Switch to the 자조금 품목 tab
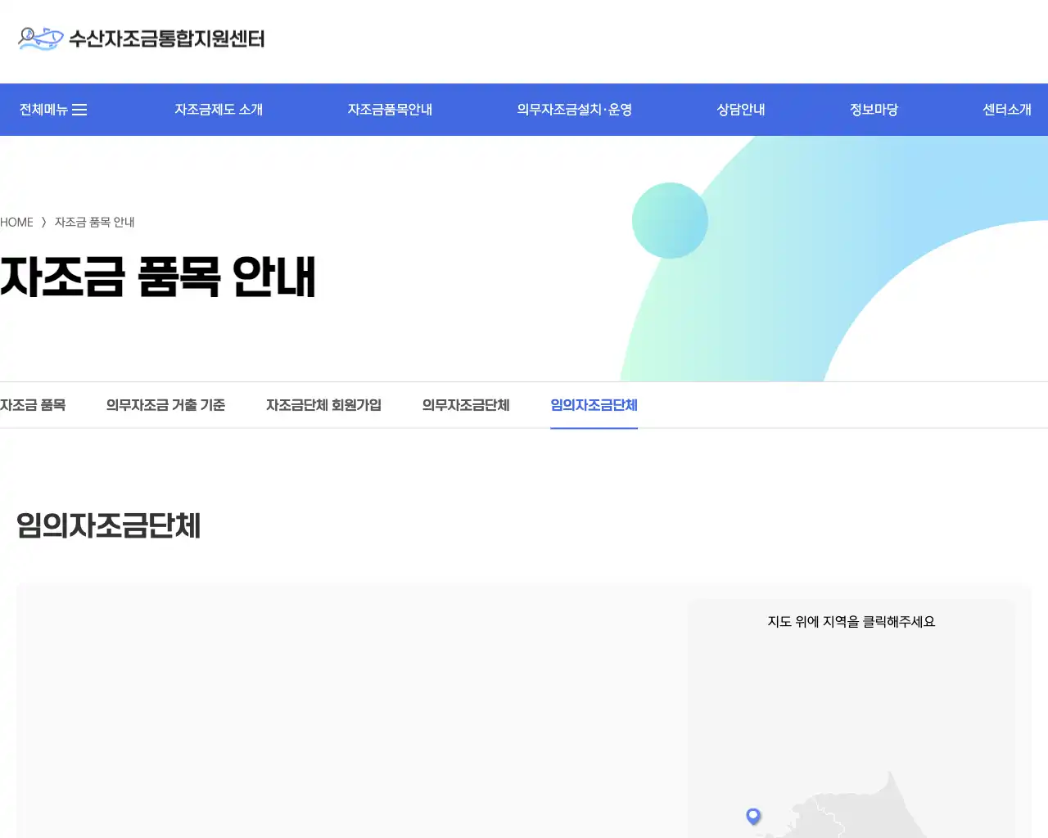This screenshot has height=838, width=1048. tap(33, 405)
